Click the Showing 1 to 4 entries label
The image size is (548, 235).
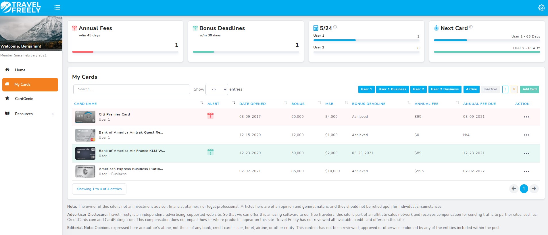click(99, 189)
